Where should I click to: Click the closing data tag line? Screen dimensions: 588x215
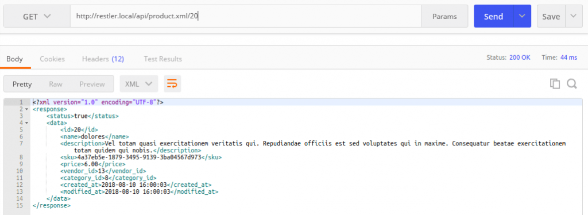tap(59, 198)
